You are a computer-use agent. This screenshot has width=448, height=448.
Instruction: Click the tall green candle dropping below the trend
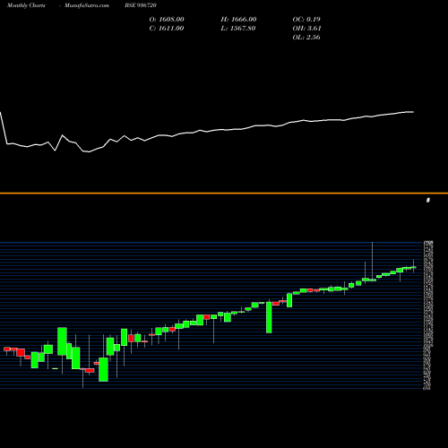(x=269, y=317)
